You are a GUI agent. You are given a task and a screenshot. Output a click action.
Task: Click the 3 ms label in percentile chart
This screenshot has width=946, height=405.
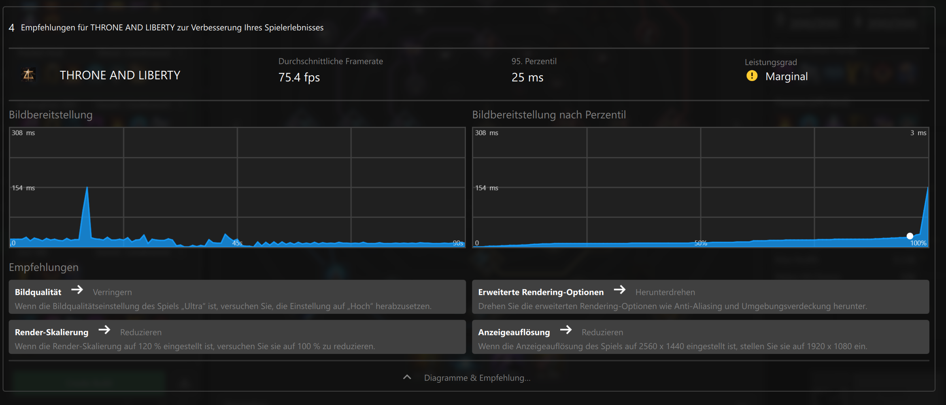click(918, 133)
